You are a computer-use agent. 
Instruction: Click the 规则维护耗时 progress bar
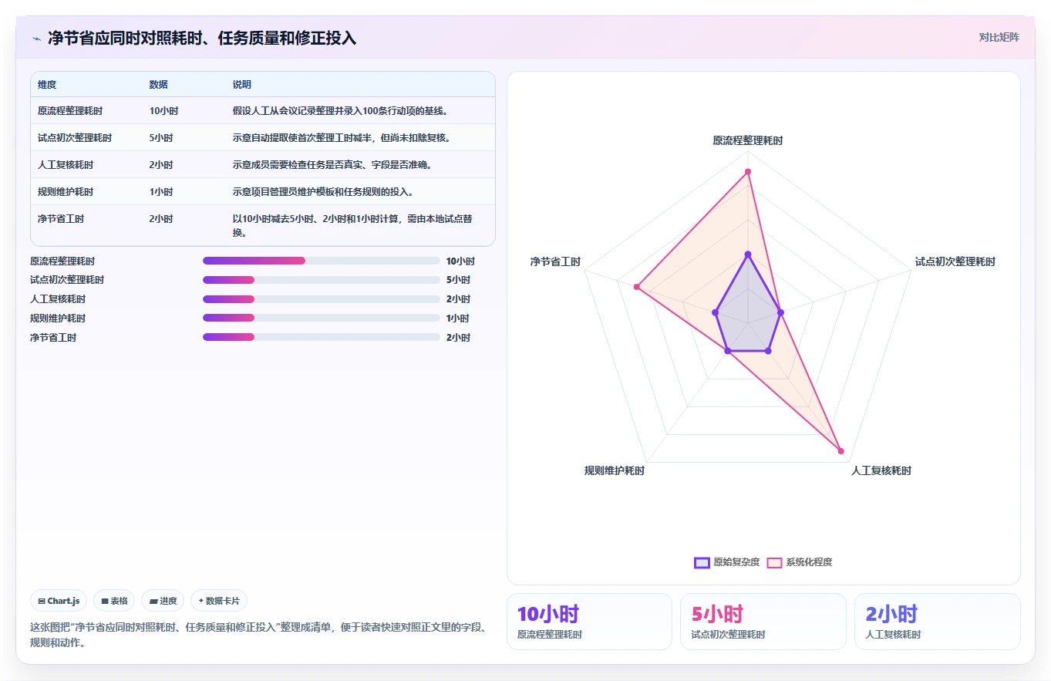pos(321,318)
